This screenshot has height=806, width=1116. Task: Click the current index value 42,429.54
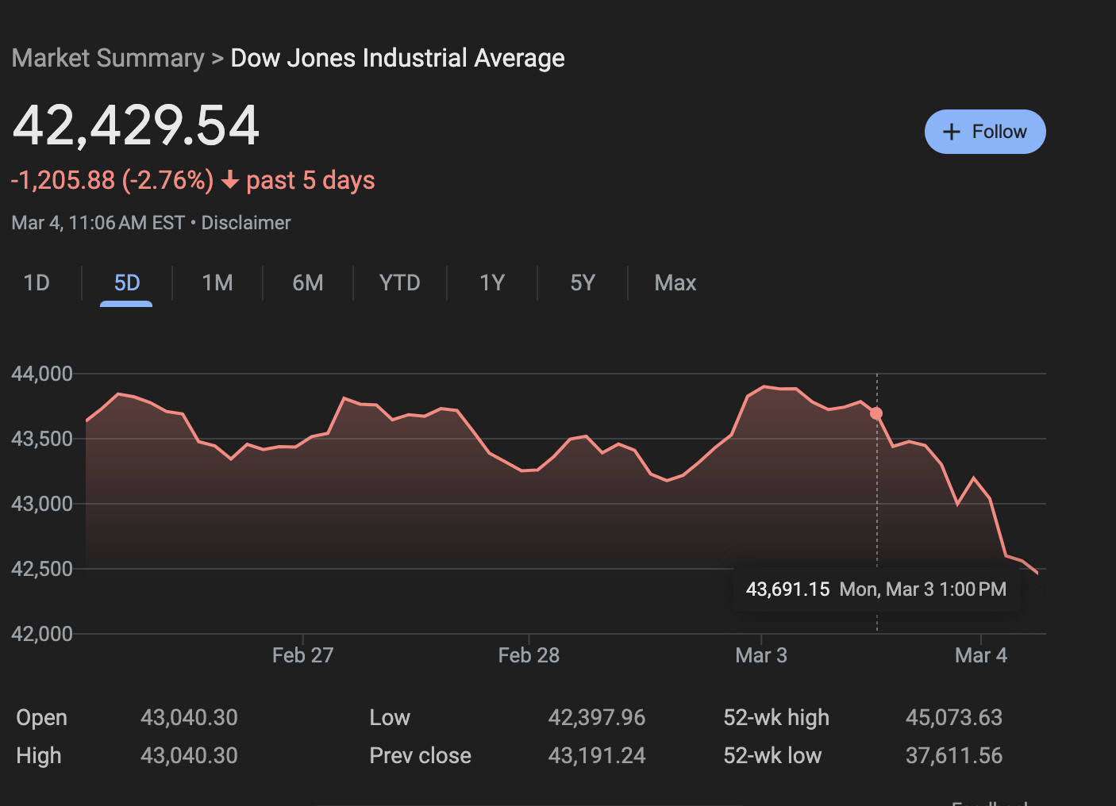136,125
